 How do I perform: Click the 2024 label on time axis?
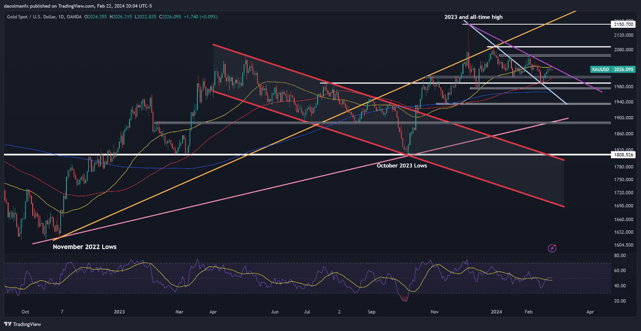click(x=496, y=311)
